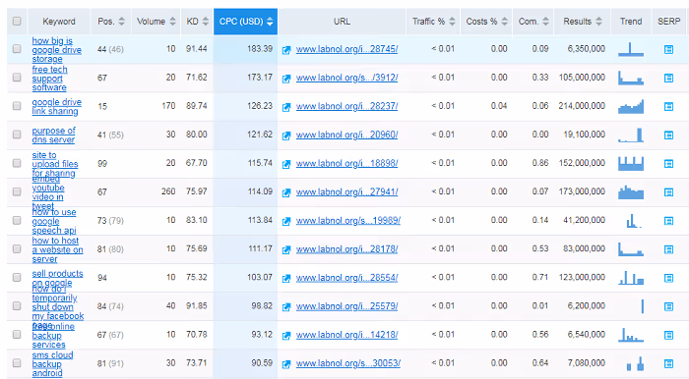Open SERP snapshot for 'how big is google drive storage'
Screen dimensions: 689x379
[668, 49]
